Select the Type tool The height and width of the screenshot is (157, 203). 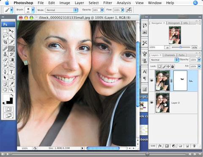[11, 72]
